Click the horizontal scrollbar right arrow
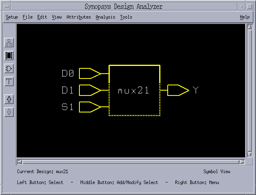Viewport: 256px width, 195px height. pos(242,162)
